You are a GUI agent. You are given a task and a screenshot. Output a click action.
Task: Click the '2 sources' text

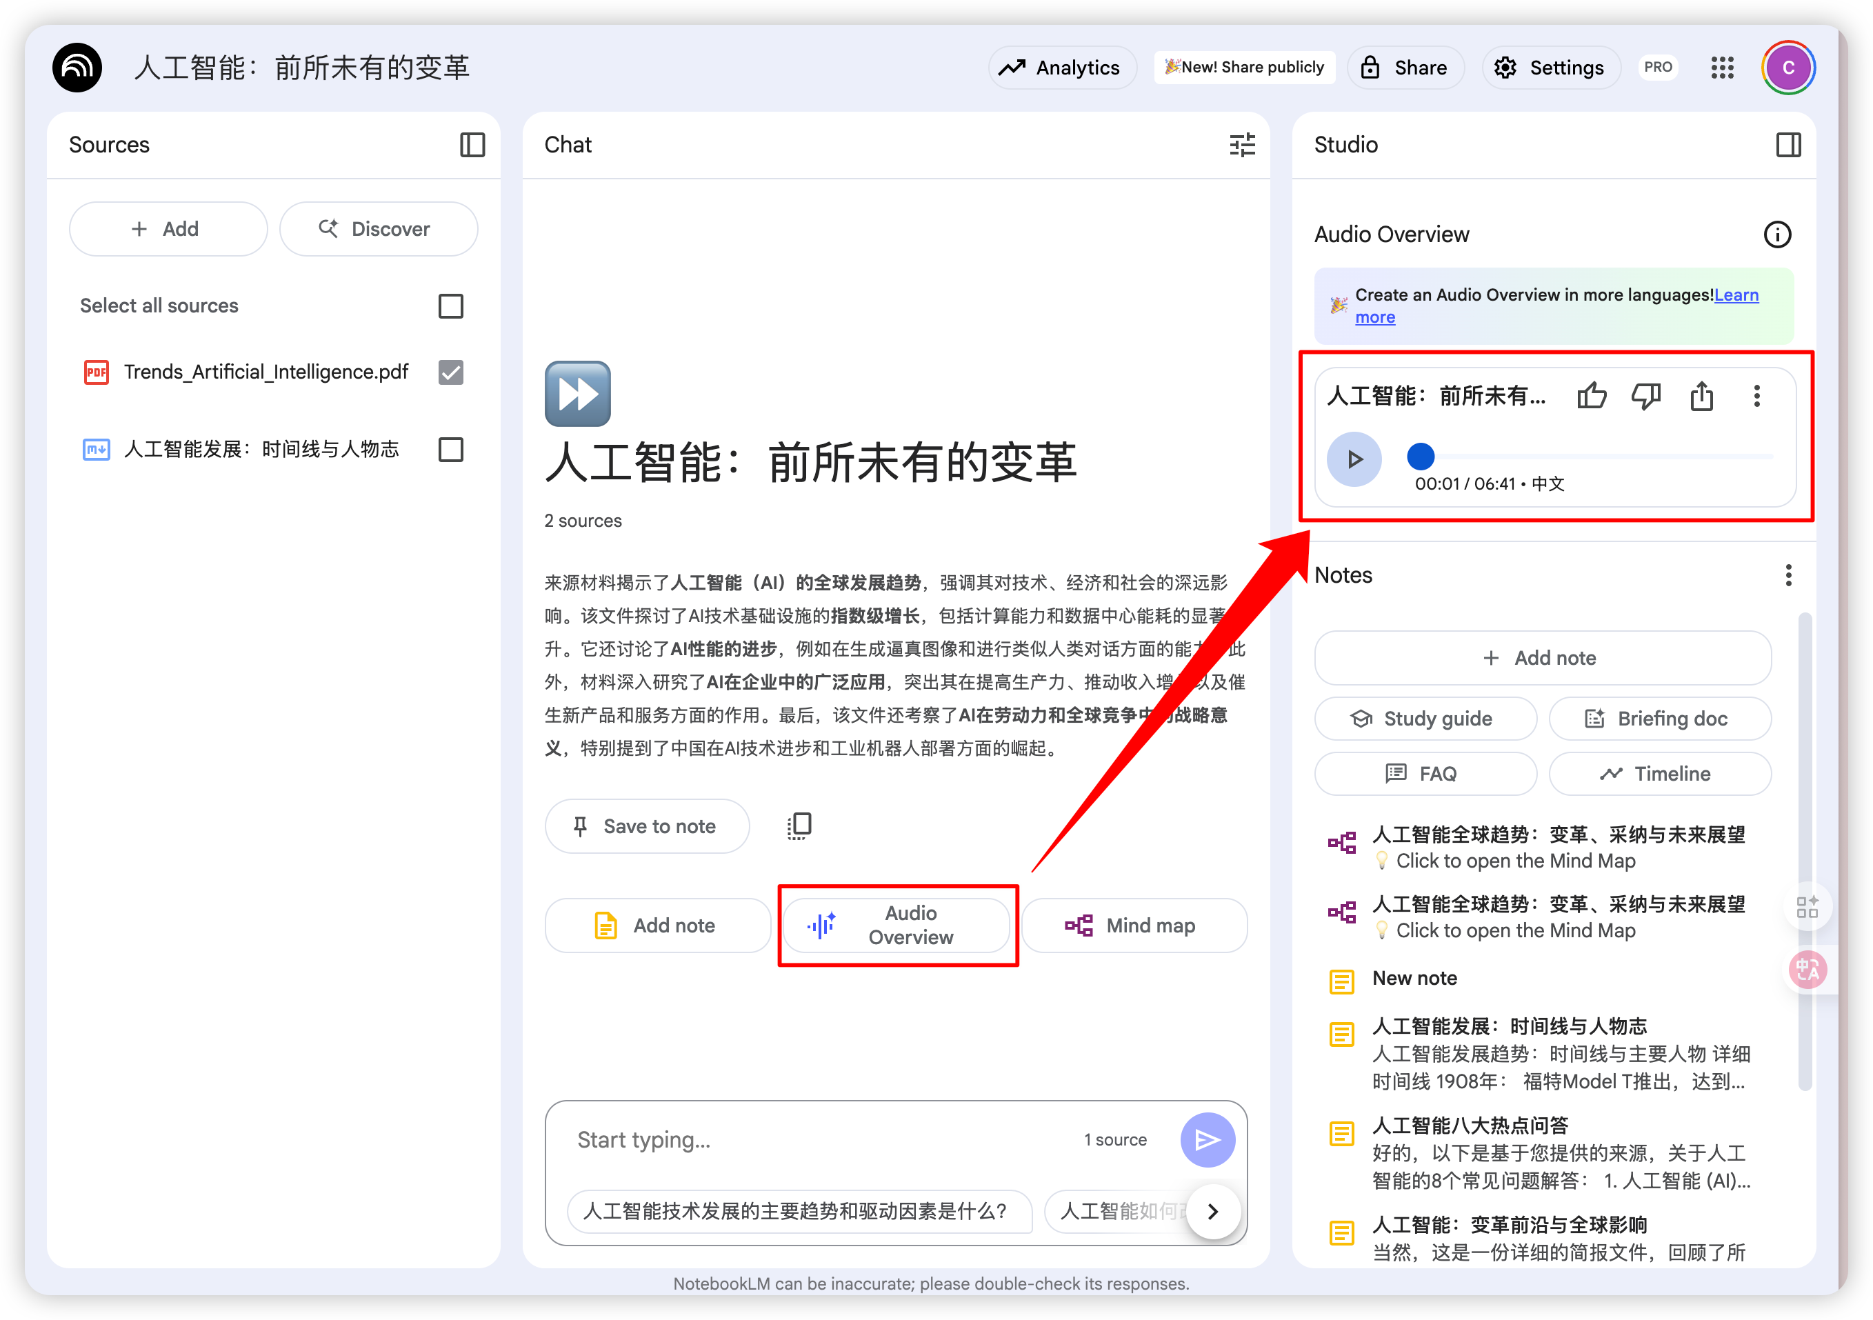[x=583, y=521]
